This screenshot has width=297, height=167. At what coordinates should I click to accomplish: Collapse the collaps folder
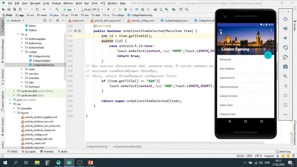click(22, 52)
